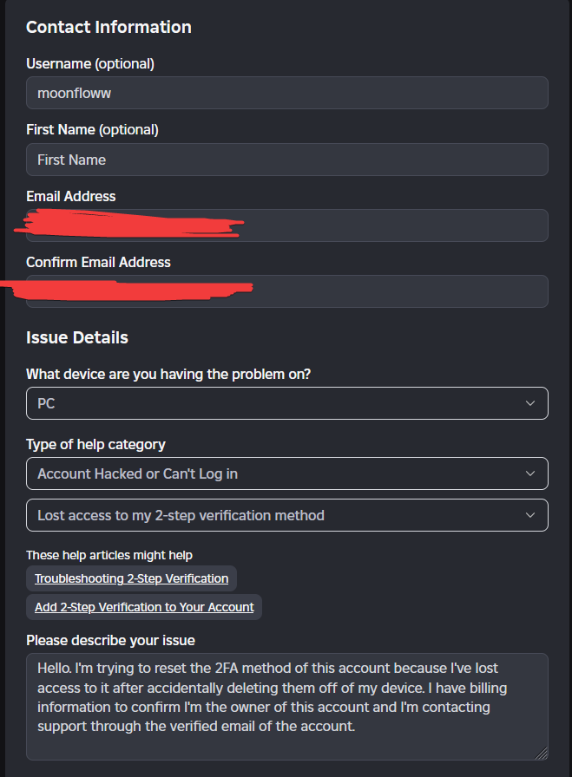Open the device dropdown showing PC

[x=286, y=403]
